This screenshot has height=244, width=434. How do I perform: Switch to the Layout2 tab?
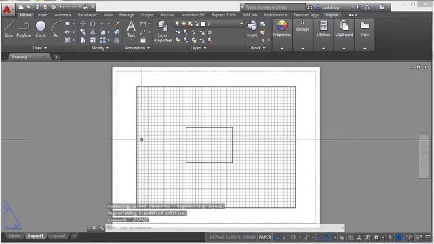[58, 236]
